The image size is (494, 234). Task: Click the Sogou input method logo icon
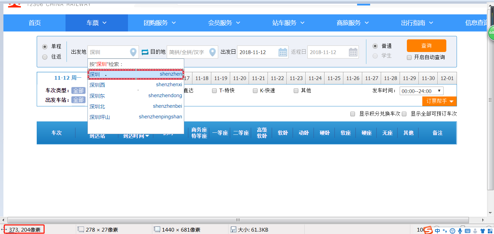click(428, 230)
